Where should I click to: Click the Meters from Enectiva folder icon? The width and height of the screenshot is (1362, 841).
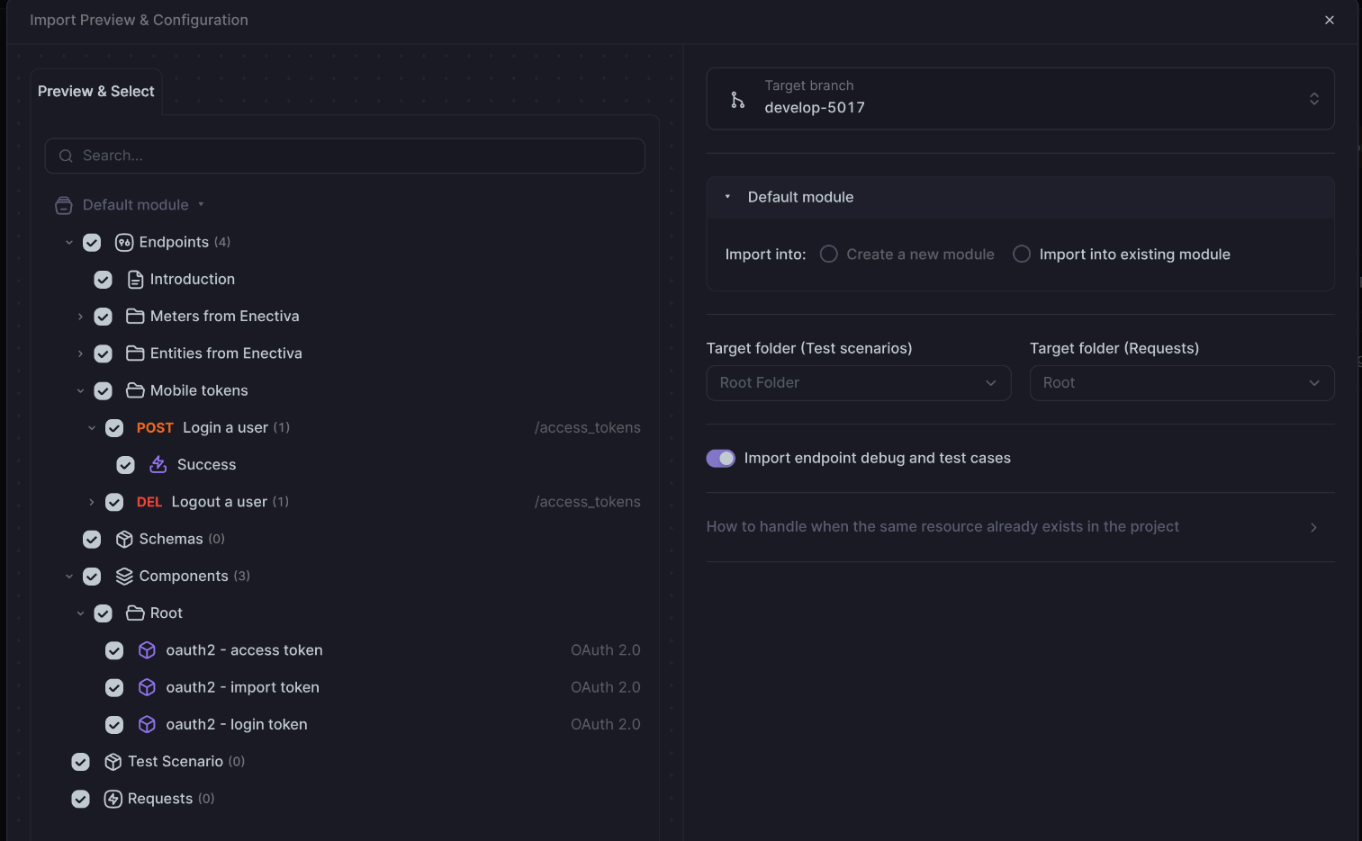click(x=135, y=317)
